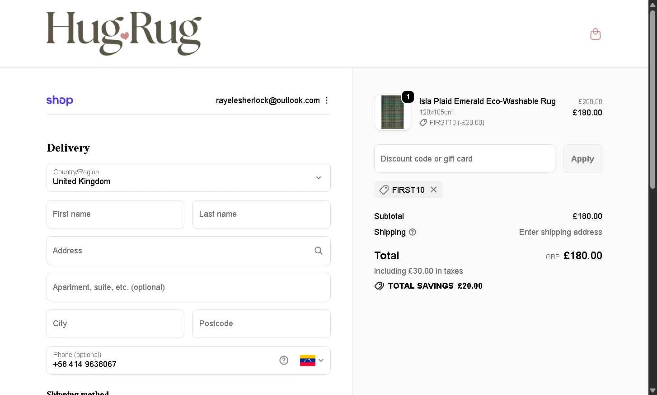Click the GBP currency label
Viewport: 657px width, 395px height.
pyautogui.click(x=553, y=257)
